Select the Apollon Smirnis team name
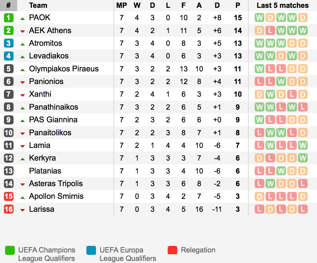This screenshot has height=263, width=317. coord(56,196)
